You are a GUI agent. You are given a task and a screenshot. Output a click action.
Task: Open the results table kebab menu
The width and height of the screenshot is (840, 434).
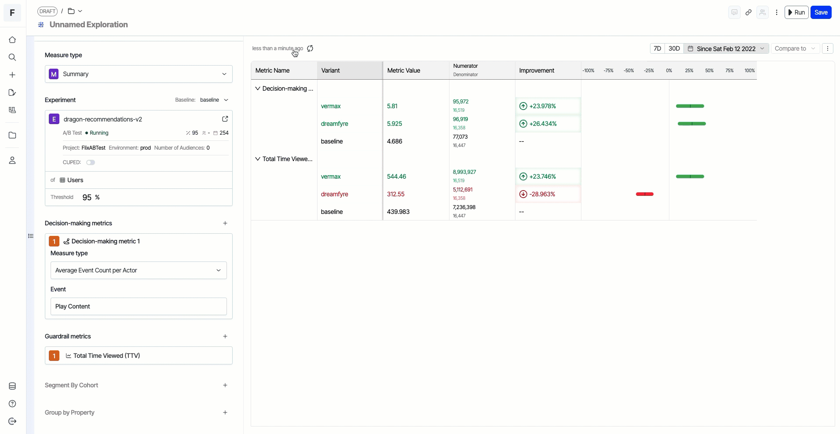pos(828,48)
